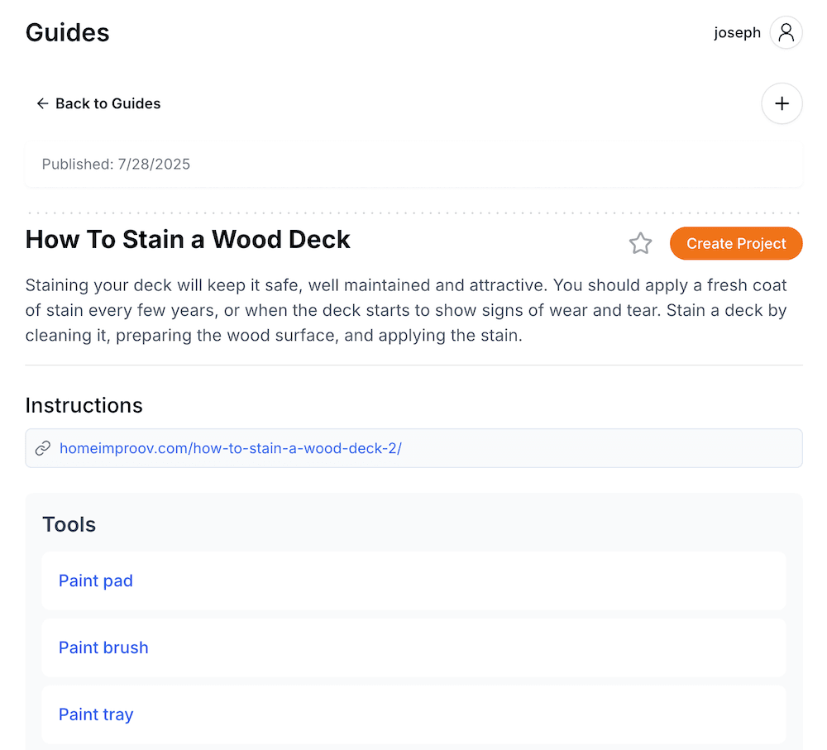Click the plus icon to add new

(782, 103)
